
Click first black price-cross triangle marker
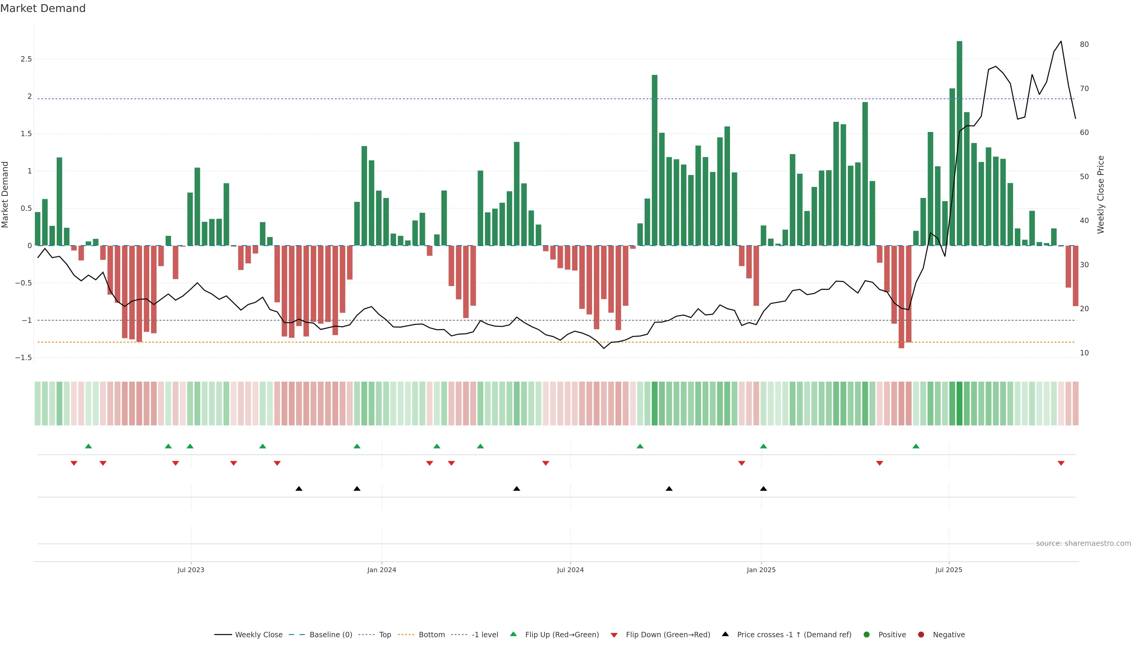[x=299, y=489]
